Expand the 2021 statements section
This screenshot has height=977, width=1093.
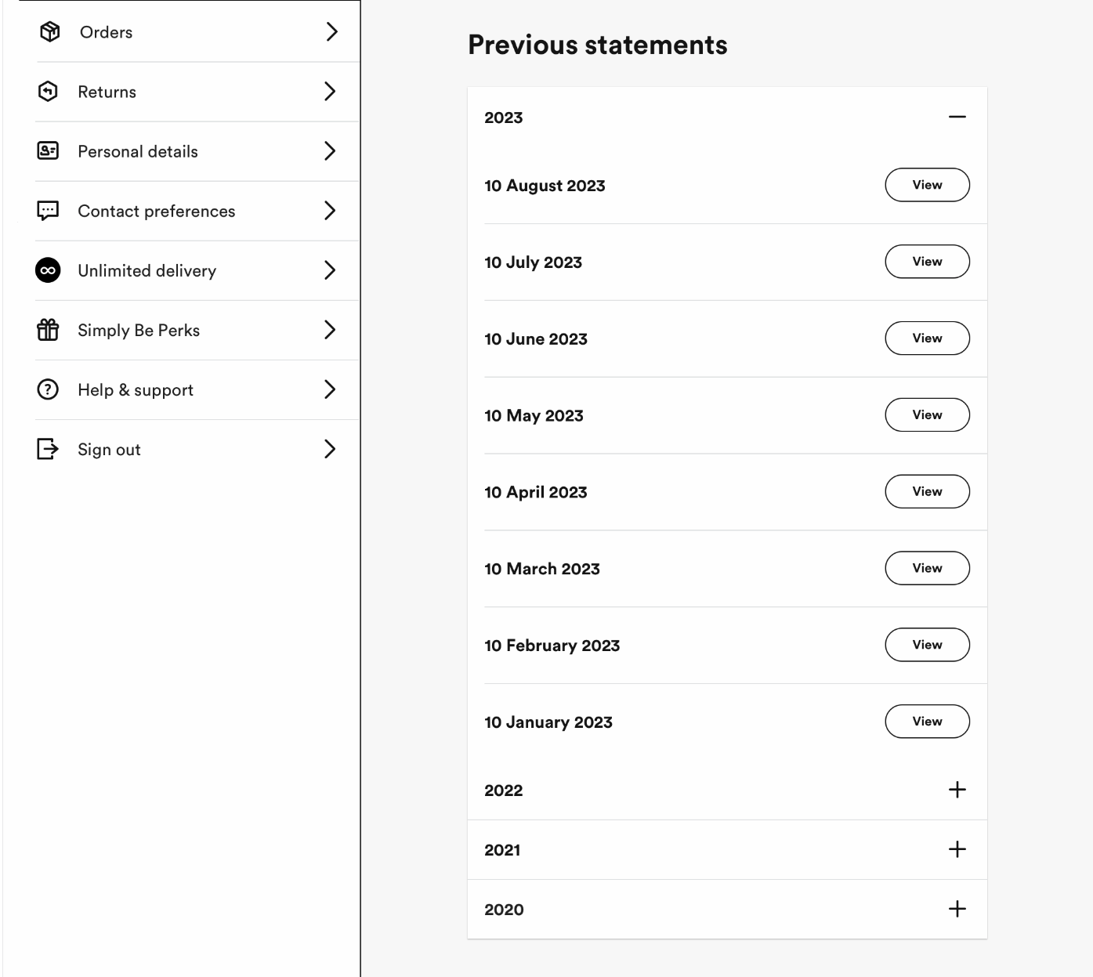pos(957,849)
